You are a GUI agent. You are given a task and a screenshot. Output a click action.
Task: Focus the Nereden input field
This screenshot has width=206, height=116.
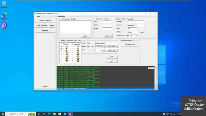click(136, 22)
